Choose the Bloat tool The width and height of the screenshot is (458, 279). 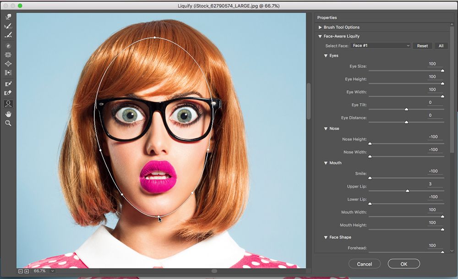click(8, 63)
